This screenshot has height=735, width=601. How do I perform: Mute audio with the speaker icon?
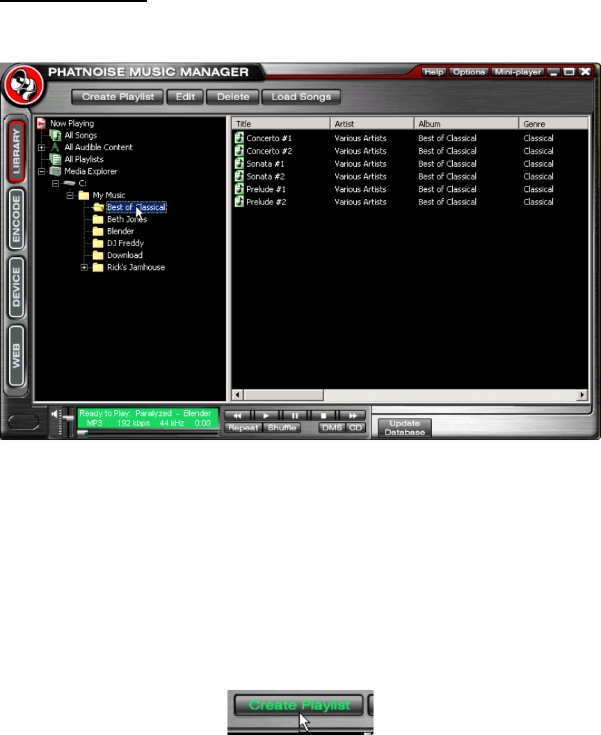click(x=56, y=414)
